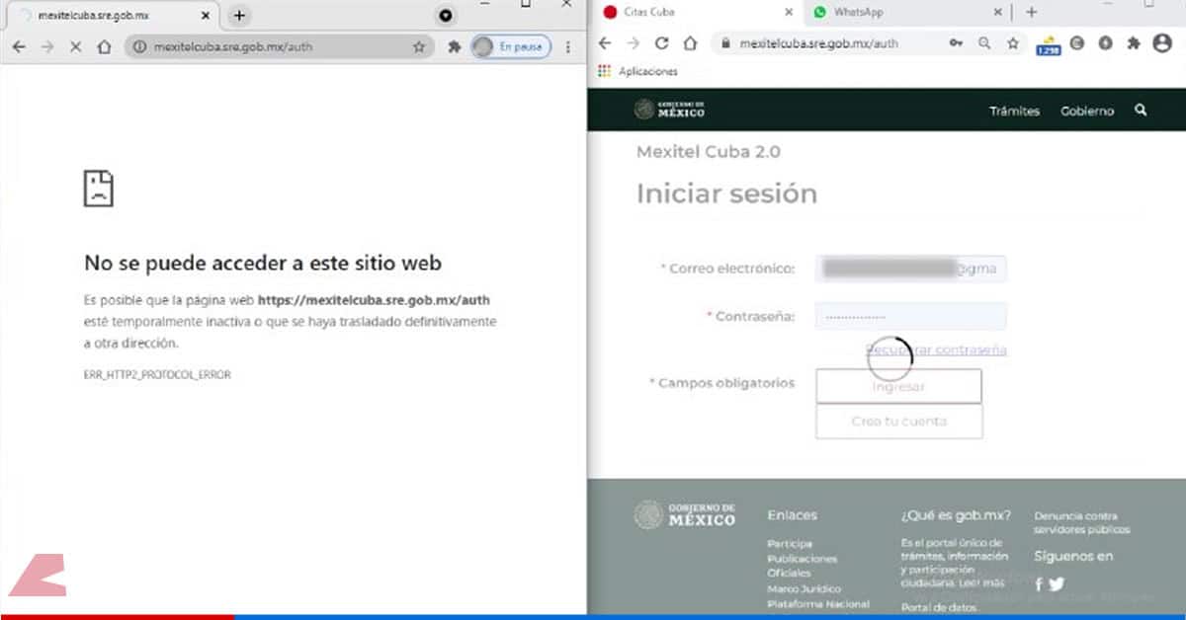Screen dimensions: 1186x620
Task: Click the Recuperar contraseña link
Action: tap(936, 349)
